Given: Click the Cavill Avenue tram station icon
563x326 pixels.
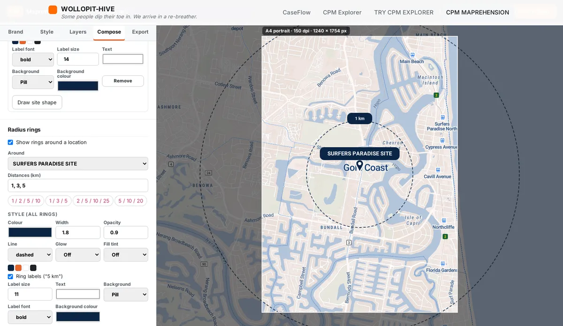Looking at the screenshot, I should [x=437, y=170].
